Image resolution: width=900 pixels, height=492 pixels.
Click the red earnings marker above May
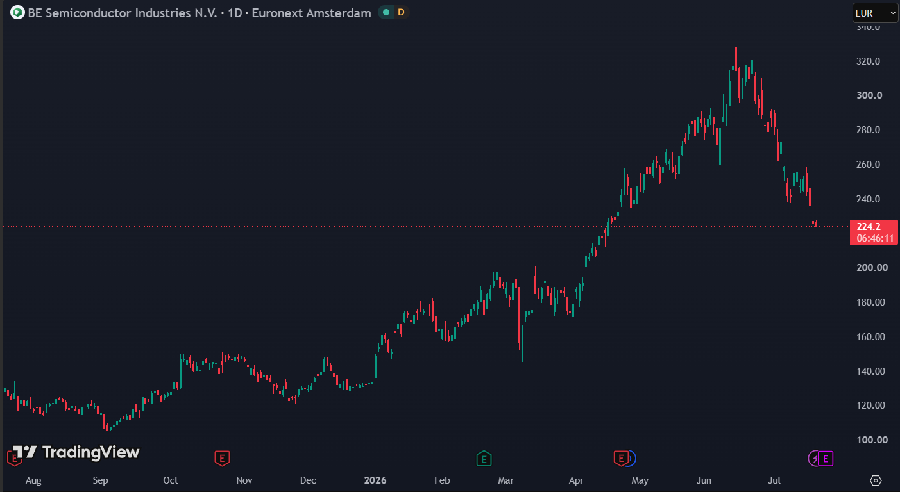click(x=621, y=458)
